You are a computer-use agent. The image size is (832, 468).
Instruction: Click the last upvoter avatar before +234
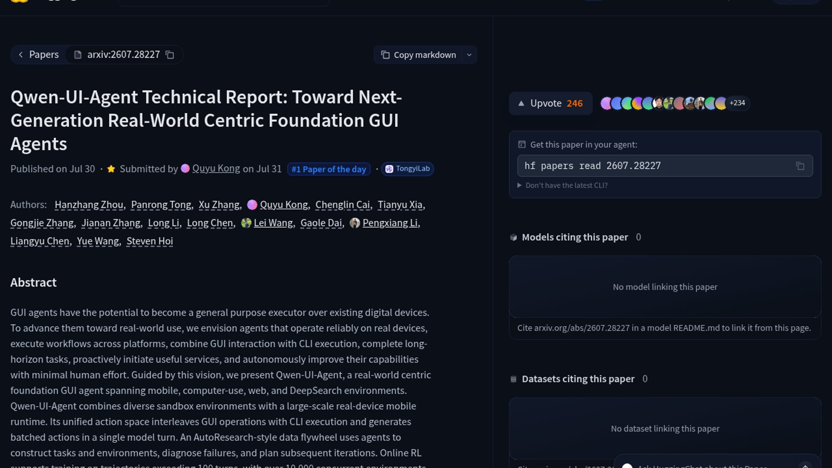721,103
